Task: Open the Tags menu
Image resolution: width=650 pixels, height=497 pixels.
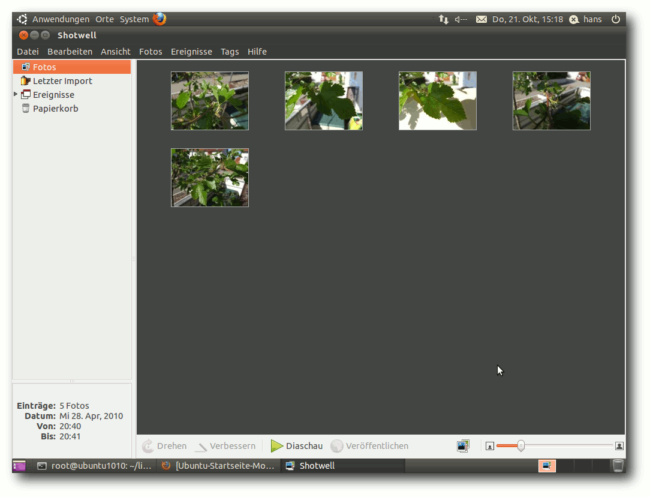Action: point(230,52)
